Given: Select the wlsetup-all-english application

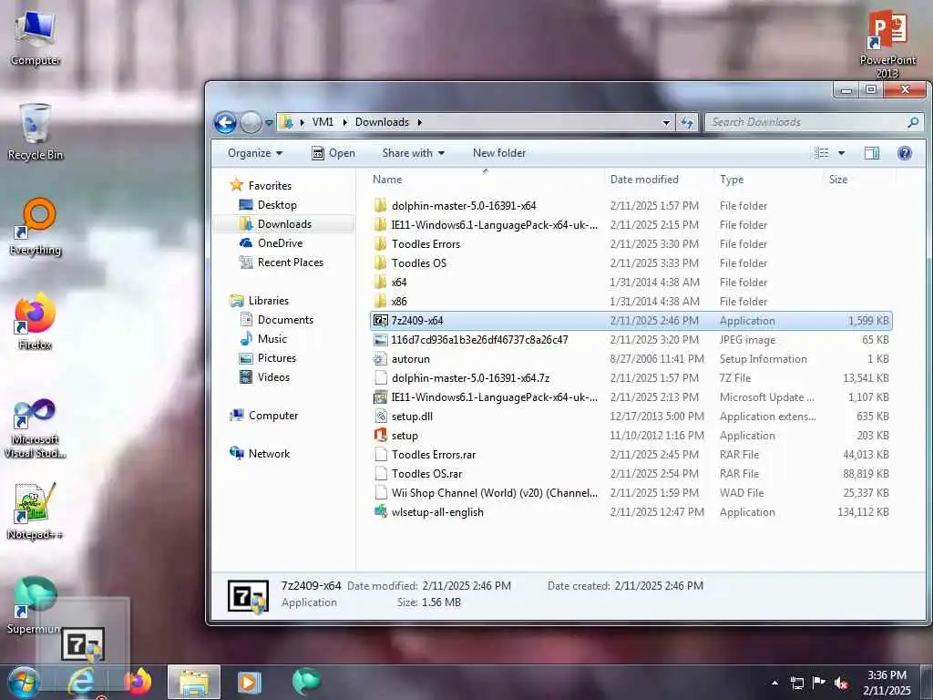Looking at the screenshot, I should click(631, 512).
